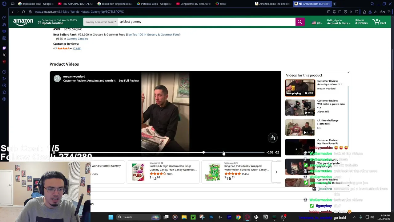This screenshot has height=222, width=394.
Task: Click Update location delivery link
Action: pos(52,23)
